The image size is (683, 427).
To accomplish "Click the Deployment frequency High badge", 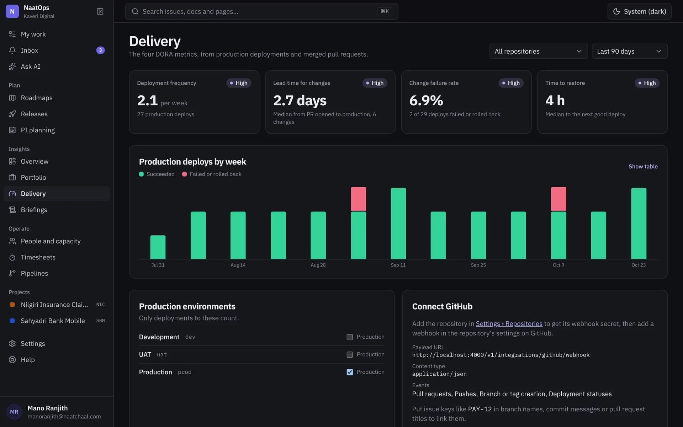I will pyautogui.click(x=239, y=83).
